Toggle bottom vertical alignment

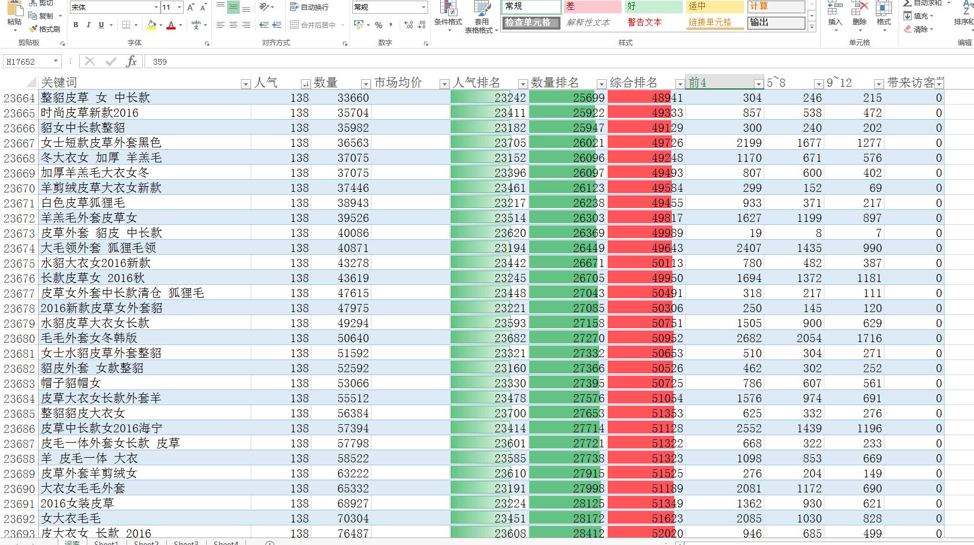[x=246, y=8]
